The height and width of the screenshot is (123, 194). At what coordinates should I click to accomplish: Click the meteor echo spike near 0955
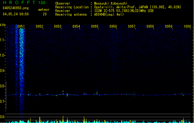click(x=97, y=92)
